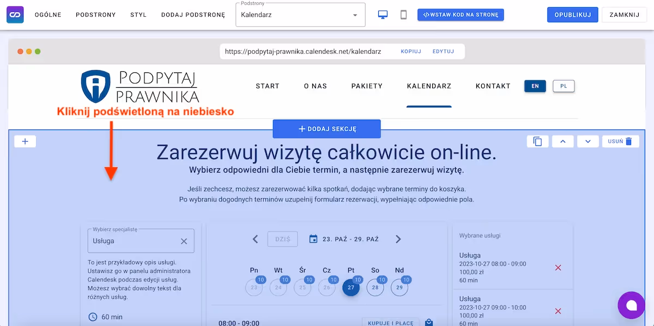Open the STYL menu

pos(138,15)
